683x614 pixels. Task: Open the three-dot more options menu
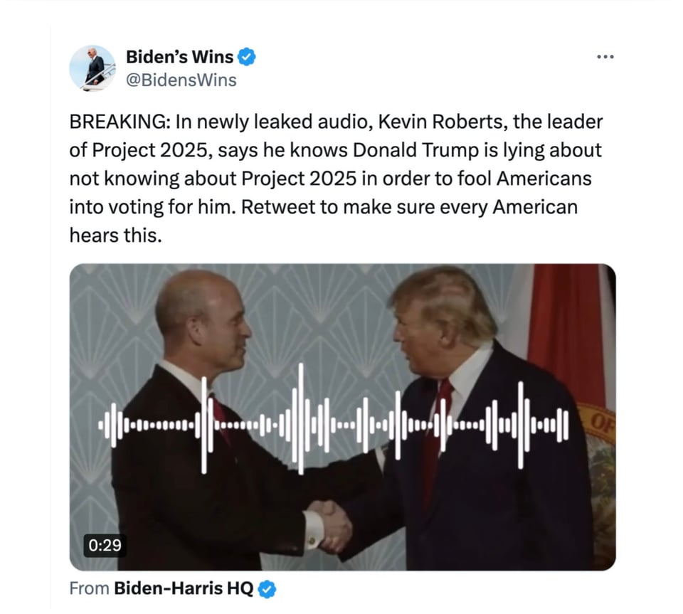[x=605, y=57]
